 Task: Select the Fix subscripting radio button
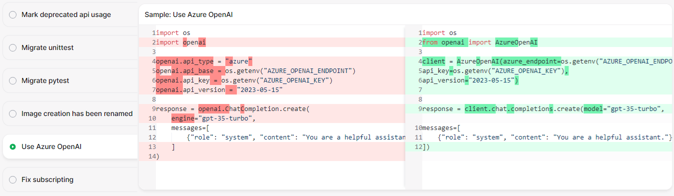13,179
